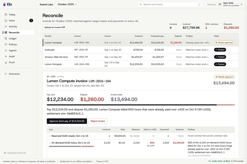
Task: Select the LUM-2026-09B invoice row
Action: [141, 64]
